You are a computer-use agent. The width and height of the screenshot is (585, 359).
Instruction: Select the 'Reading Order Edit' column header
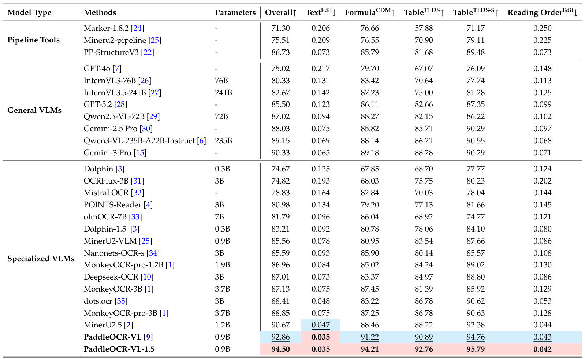[543, 12]
